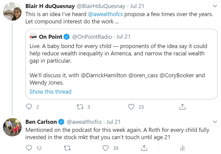The height and width of the screenshot is (154, 221).
Task: Open the @OnPointRadio handle in quoted tweet
Action: click(92, 37)
